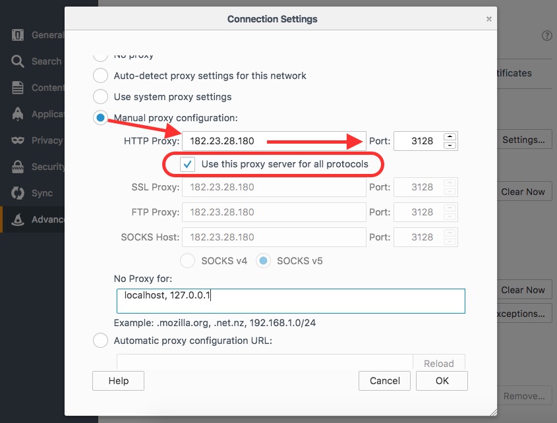Choose Use system proxy settings option
The image size is (557, 423).
pyautogui.click(x=100, y=97)
